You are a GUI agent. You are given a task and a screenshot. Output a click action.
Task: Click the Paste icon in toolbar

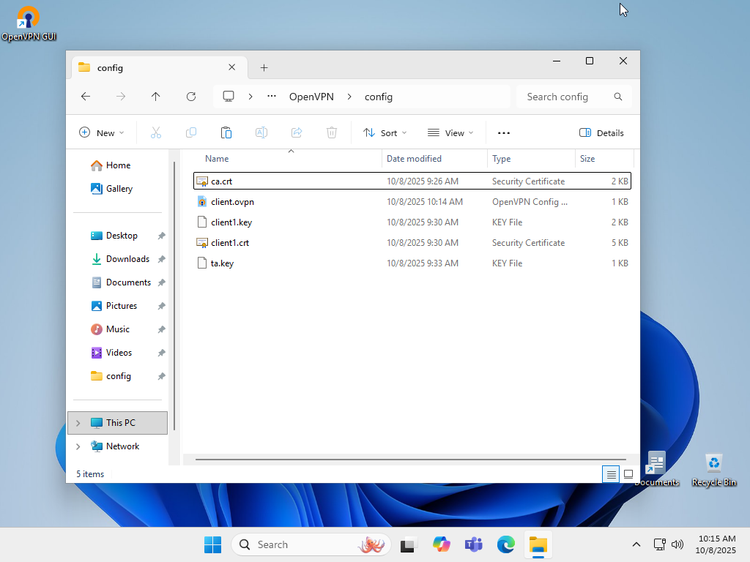226,132
